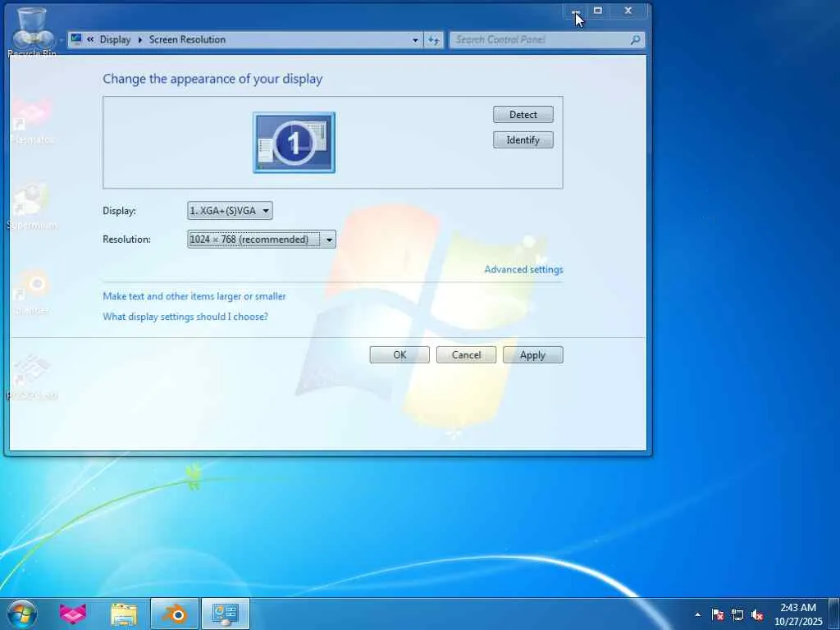Viewport: 840px width, 630px height.
Task: Click the Display breadcrumb in address bar
Action: click(115, 39)
